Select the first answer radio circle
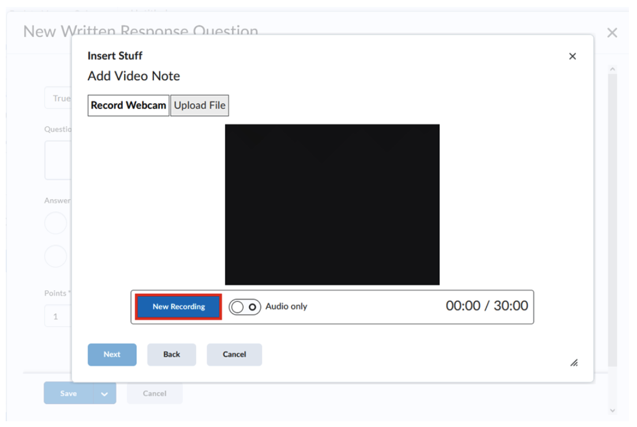This screenshot has width=637, height=427. (56, 223)
